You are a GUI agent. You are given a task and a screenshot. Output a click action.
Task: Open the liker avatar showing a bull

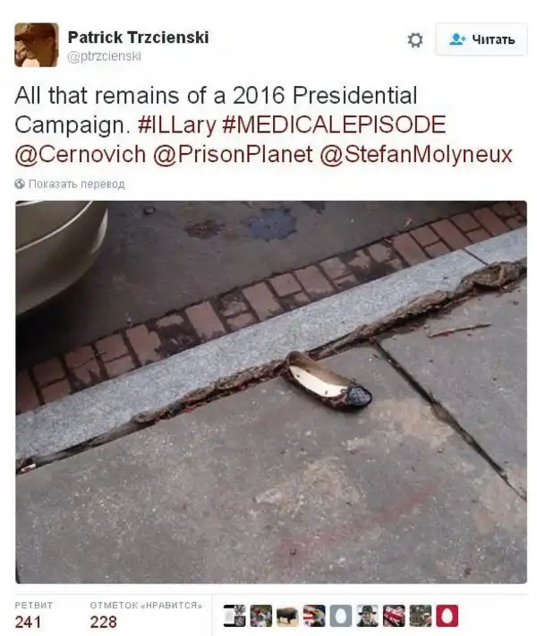coord(287,615)
